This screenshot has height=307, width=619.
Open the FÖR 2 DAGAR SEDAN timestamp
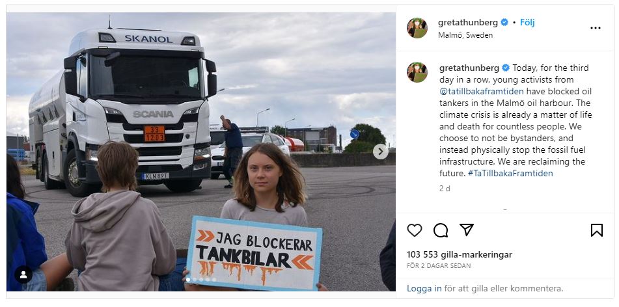click(439, 266)
